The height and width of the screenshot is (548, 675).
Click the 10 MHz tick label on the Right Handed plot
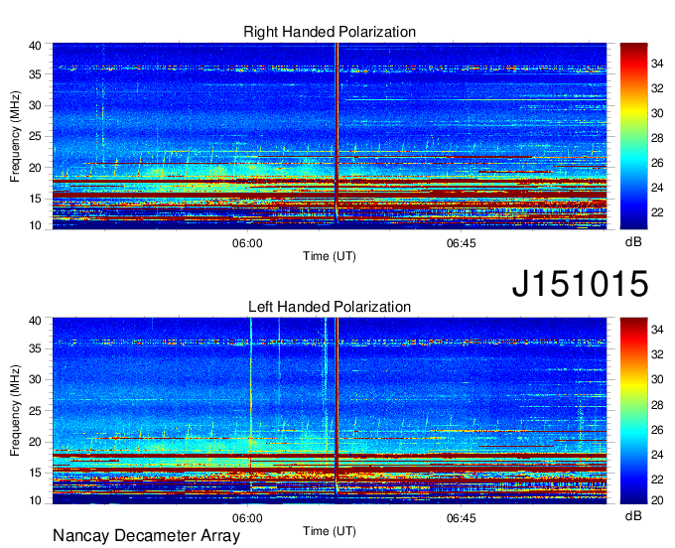[35, 225]
